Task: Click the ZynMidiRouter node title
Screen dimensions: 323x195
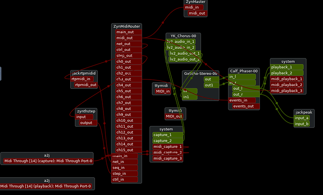Action: click(126, 26)
